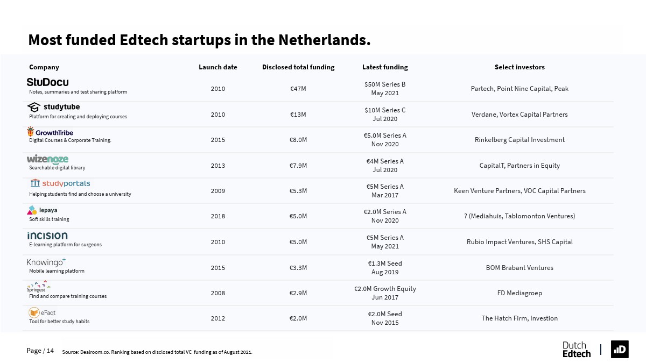Click the Company column header
This screenshot has width=646, height=363.
(44, 67)
